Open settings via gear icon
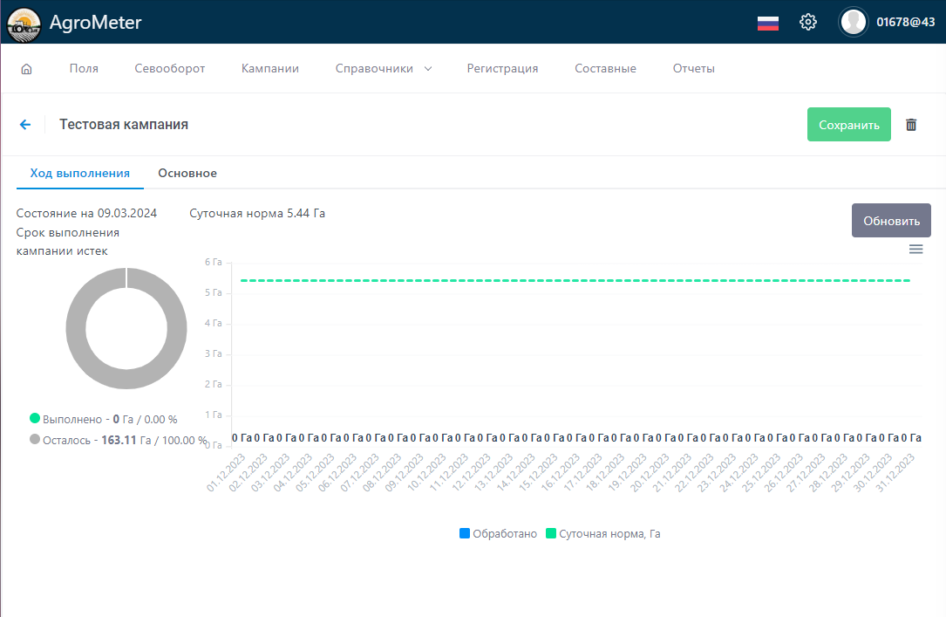Image resolution: width=946 pixels, height=617 pixels. pyautogui.click(x=808, y=23)
